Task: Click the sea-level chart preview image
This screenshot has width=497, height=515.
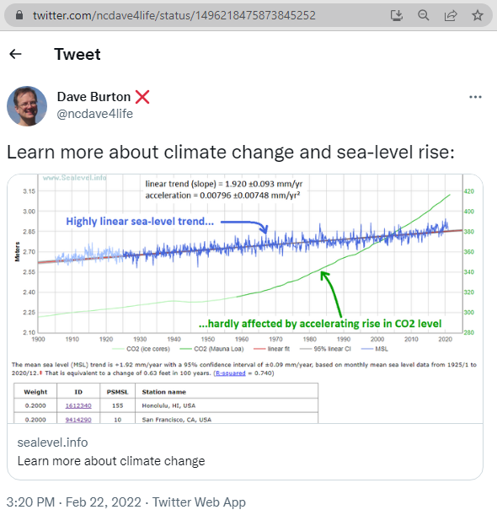Action: point(245,298)
